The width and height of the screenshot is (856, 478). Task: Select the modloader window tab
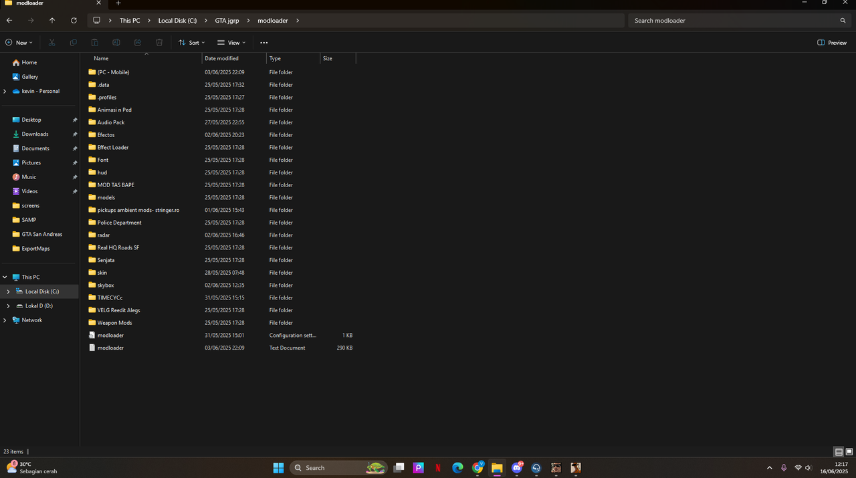point(53,3)
